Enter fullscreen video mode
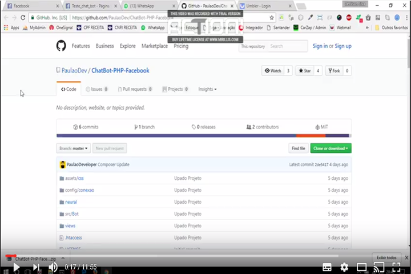Viewport: 411px width, 274px height. click(x=396, y=267)
